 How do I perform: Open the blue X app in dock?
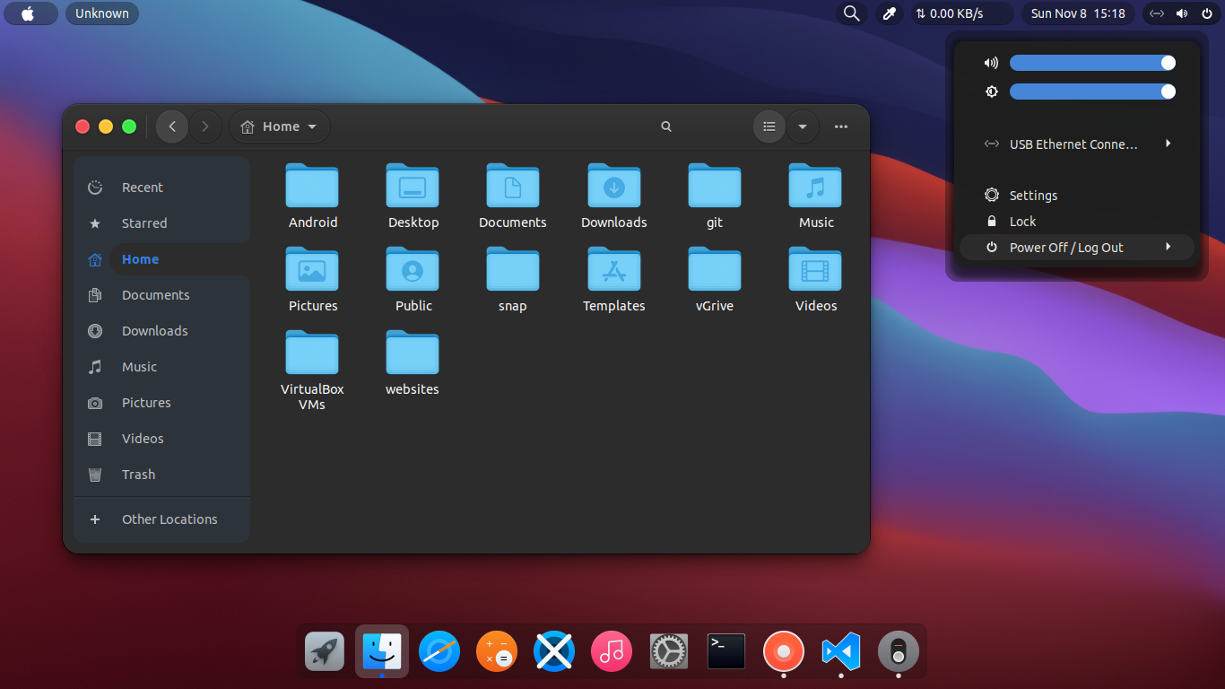[554, 651]
